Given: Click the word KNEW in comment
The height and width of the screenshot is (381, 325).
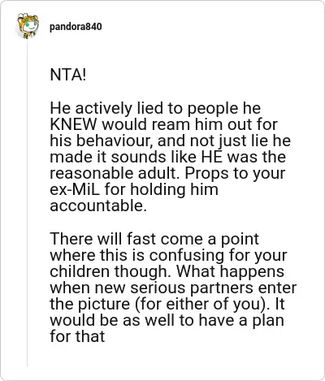Looking at the screenshot, I should click(73, 124).
